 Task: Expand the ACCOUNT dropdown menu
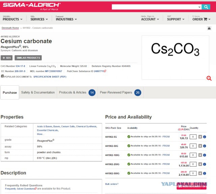click(x=150, y=19)
